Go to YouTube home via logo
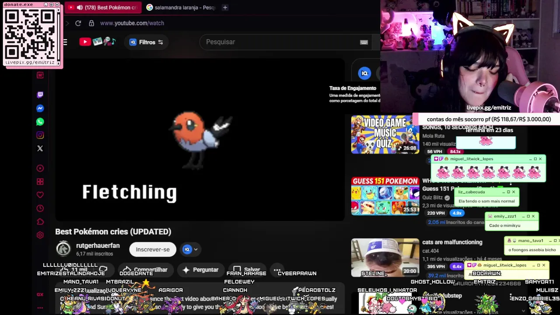The image size is (560, 315). (98, 42)
